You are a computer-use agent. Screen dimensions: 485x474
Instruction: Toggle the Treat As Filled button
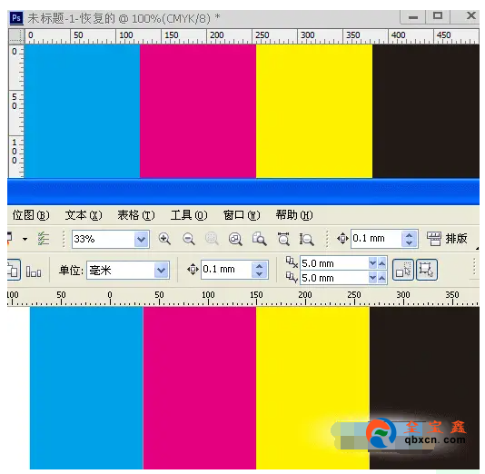403,270
